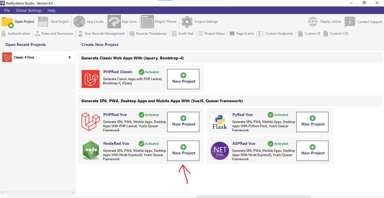Open Project Settings gear icon
Image resolution: width=384 pixels, height=198 pixels.
tap(187, 22)
